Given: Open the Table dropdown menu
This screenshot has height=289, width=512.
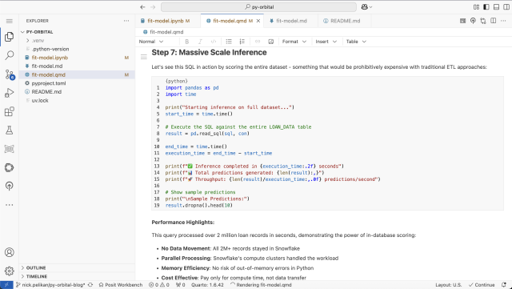Looking at the screenshot, I should pyautogui.click(x=356, y=42).
